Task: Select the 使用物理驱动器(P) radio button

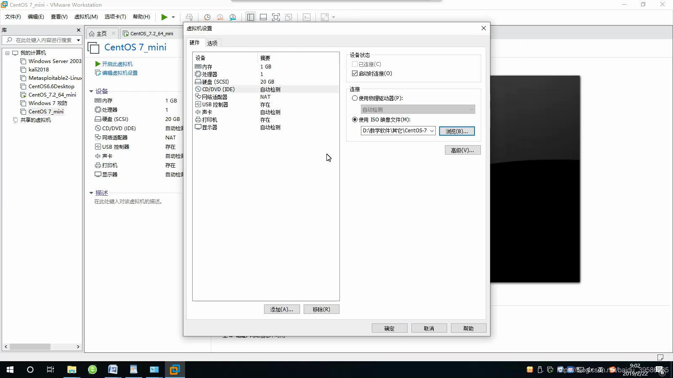Action: point(355,98)
